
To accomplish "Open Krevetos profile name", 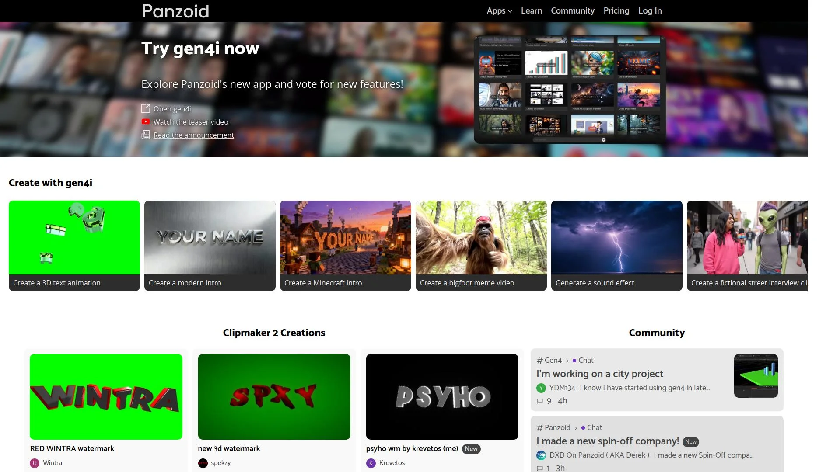I will [392, 463].
